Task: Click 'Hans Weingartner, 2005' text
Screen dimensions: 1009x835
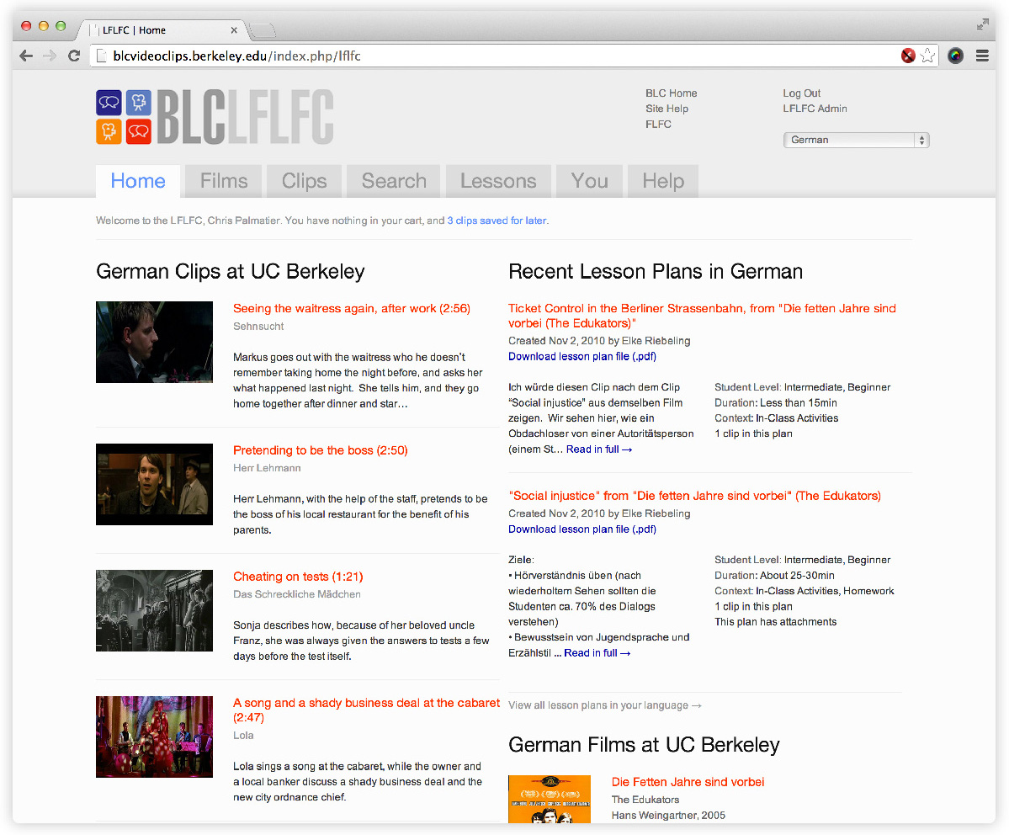Action: click(668, 815)
